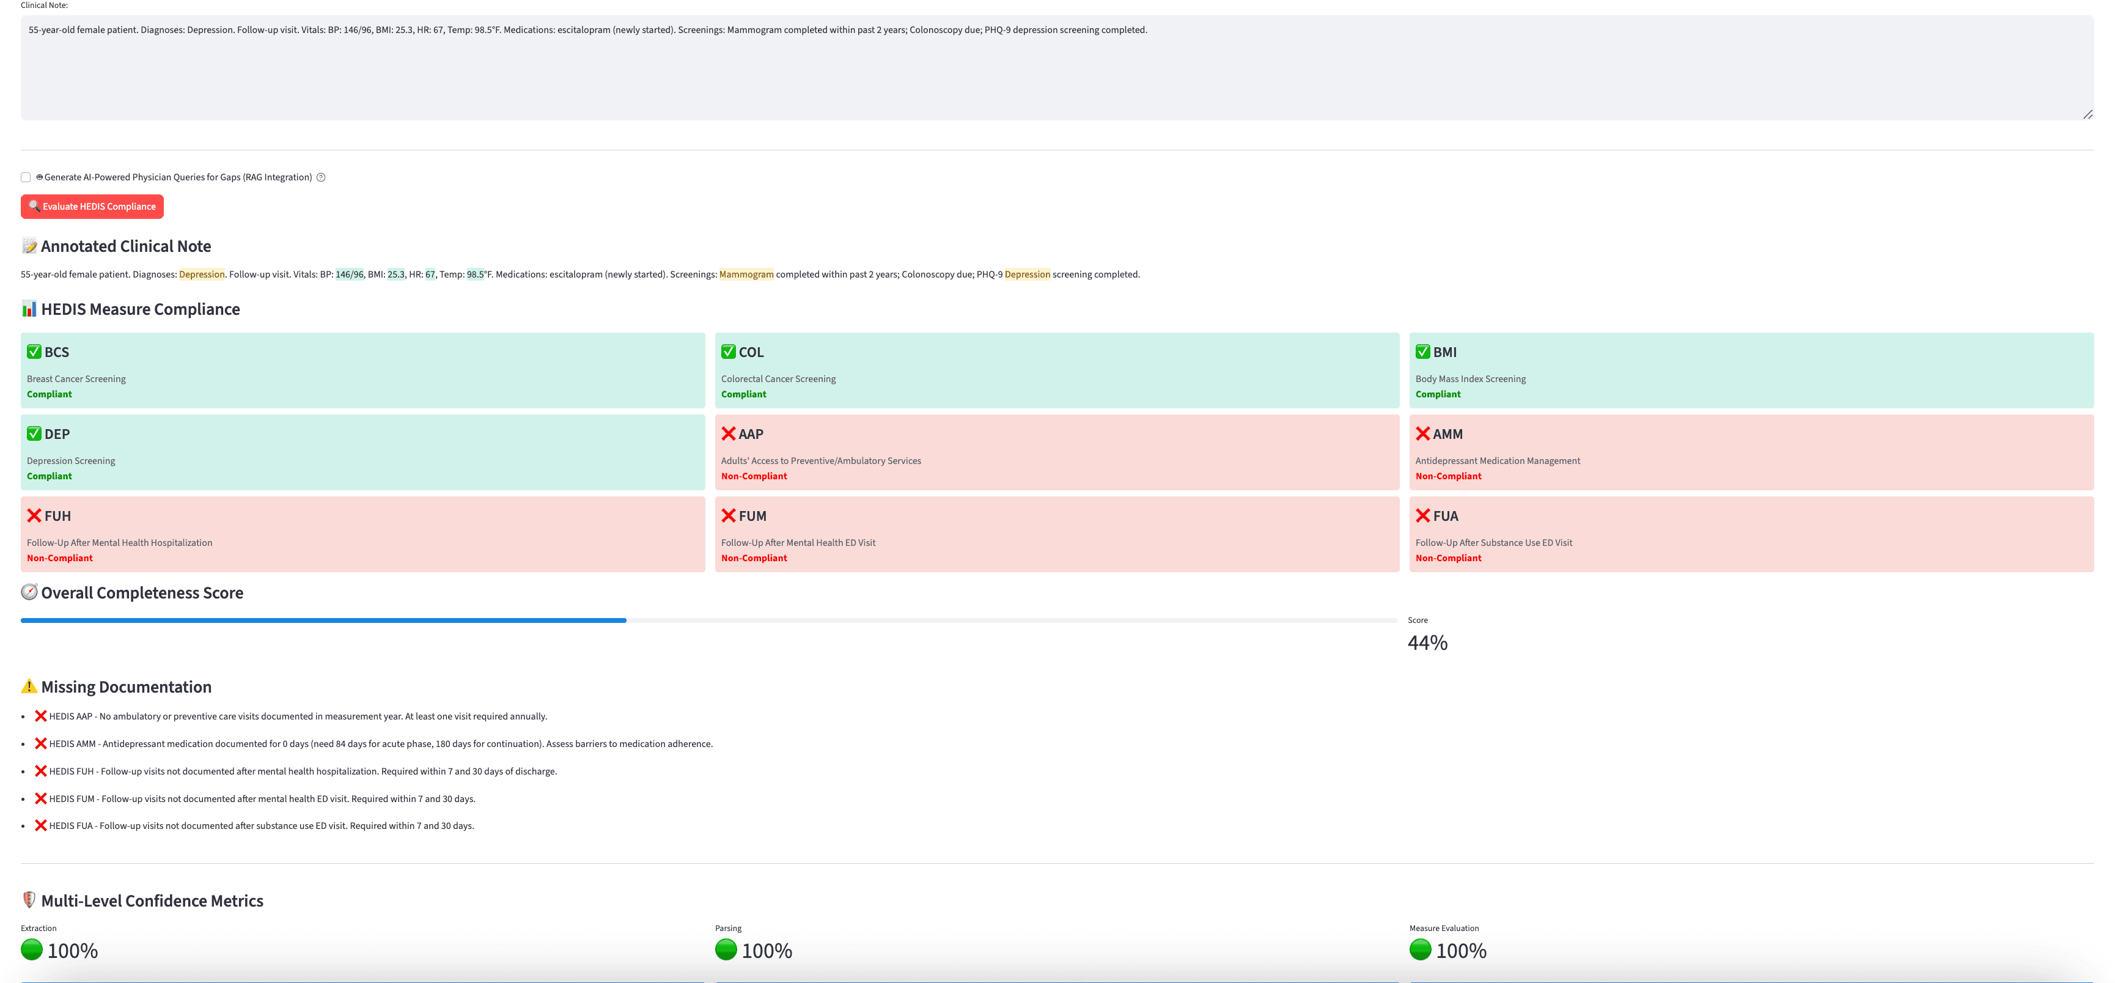The height and width of the screenshot is (983, 2115).
Task: Click the green Extraction confidence indicator
Action: (33, 950)
